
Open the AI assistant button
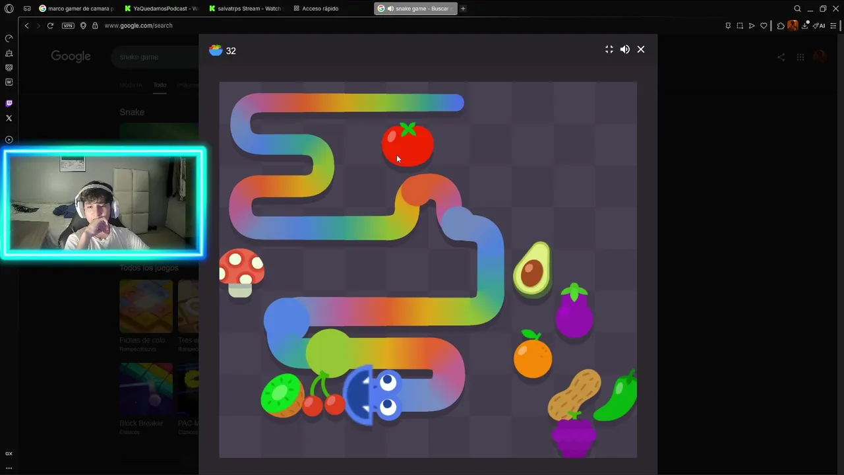819,26
